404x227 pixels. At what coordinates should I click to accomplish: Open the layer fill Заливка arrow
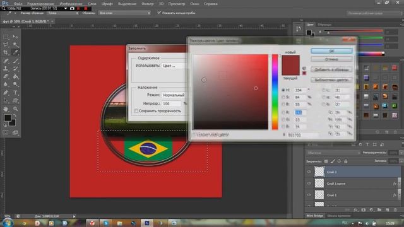[x=401, y=161]
